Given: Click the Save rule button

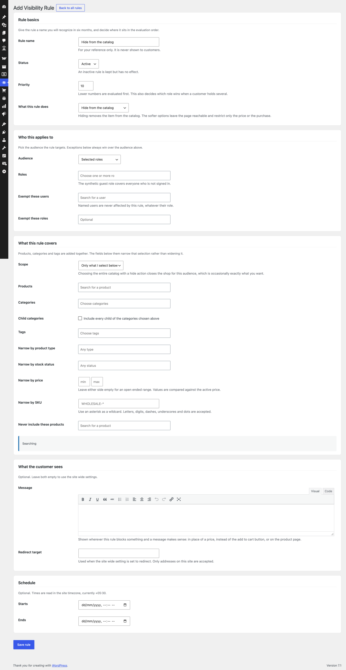Looking at the screenshot, I should pos(24,645).
